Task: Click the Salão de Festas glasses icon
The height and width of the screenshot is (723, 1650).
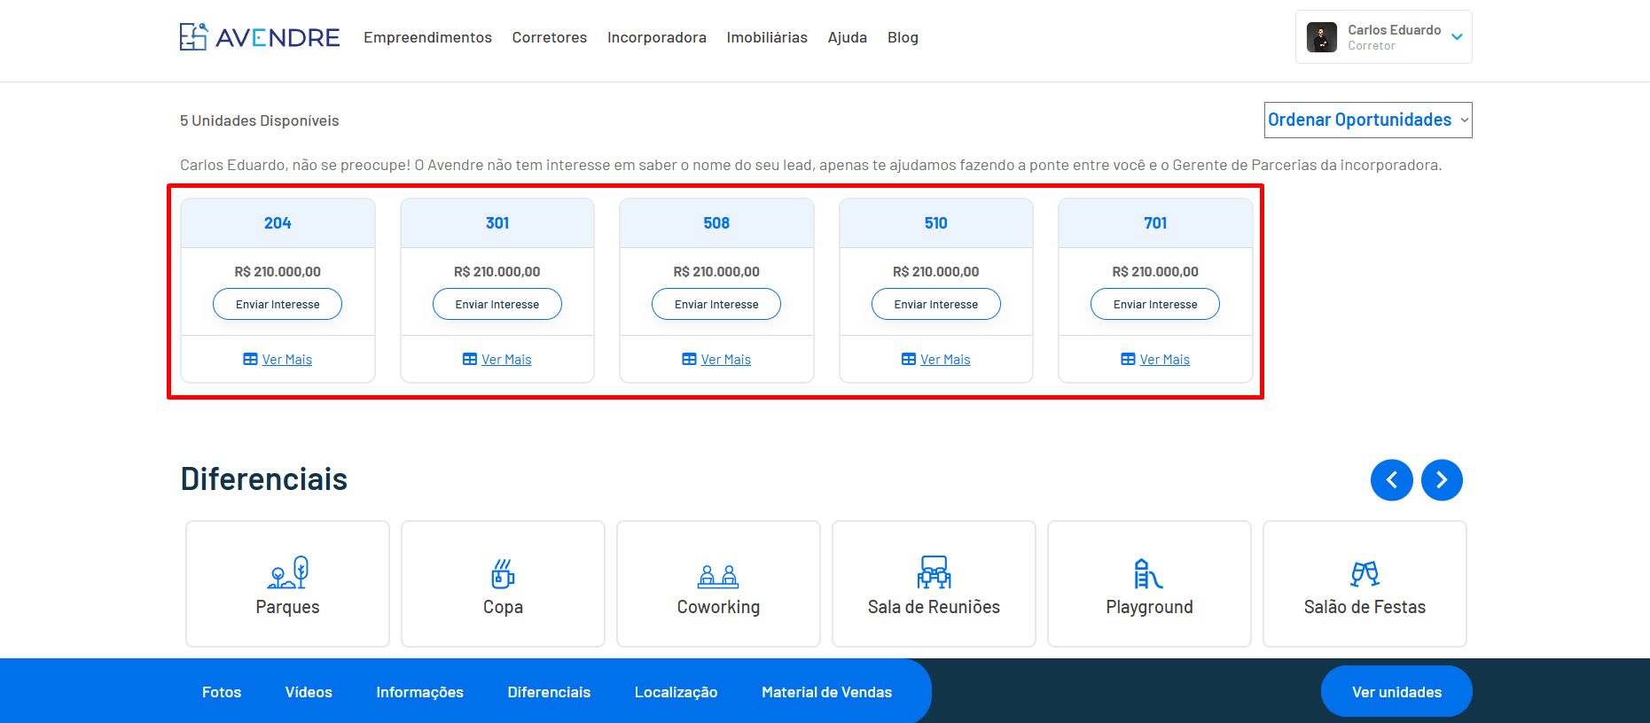Action: coord(1365,574)
